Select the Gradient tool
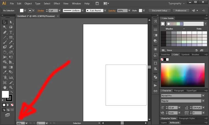This screenshot has width=209, height=125. [x=11, y=67]
